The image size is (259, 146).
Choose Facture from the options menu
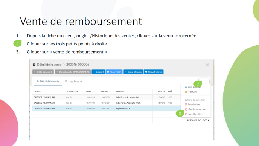(192, 92)
